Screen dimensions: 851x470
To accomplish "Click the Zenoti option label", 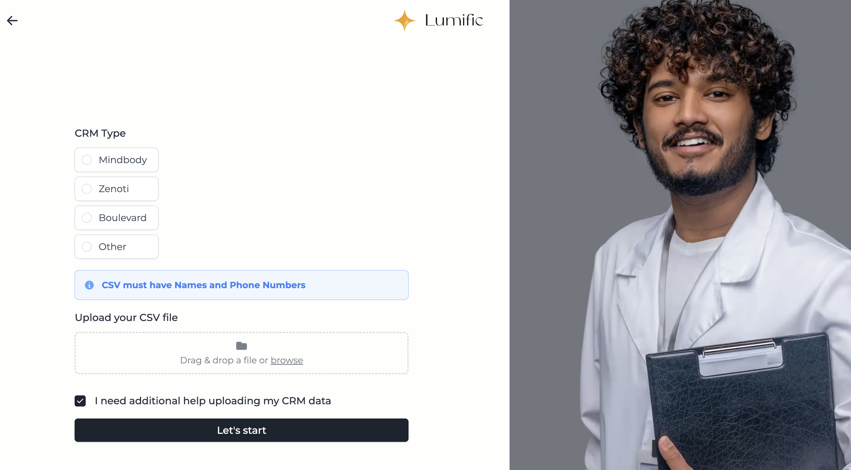I will [114, 189].
